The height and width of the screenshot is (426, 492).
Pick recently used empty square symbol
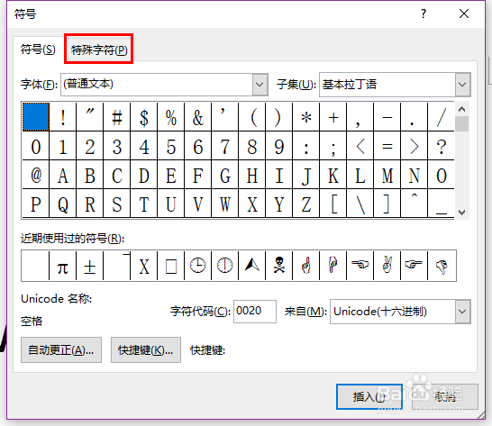[x=170, y=266]
